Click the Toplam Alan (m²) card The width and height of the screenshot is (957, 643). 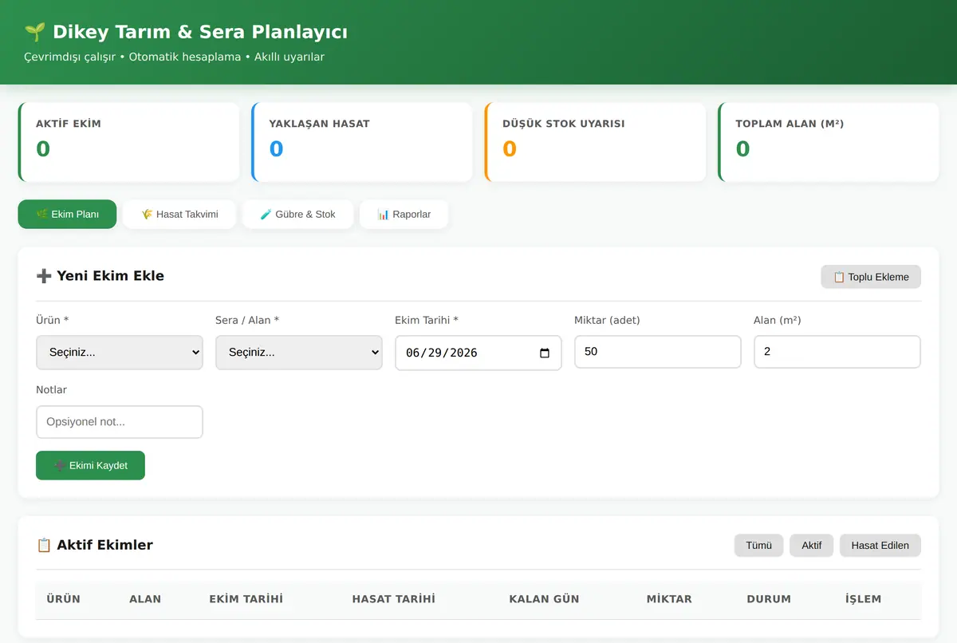pyautogui.click(x=829, y=142)
